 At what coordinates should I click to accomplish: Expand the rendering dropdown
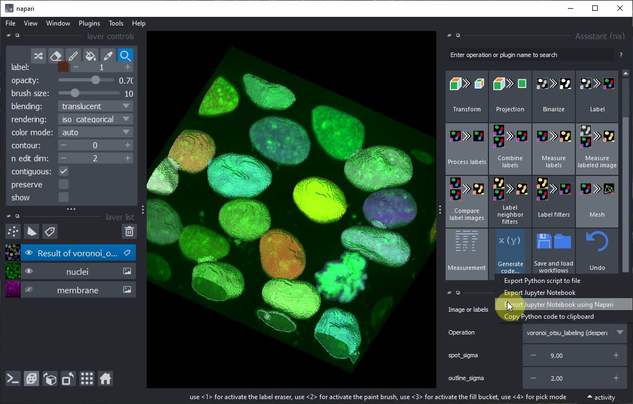[96, 119]
